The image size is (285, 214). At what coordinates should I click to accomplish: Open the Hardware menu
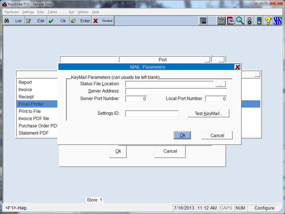pyautogui.click(x=12, y=12)
